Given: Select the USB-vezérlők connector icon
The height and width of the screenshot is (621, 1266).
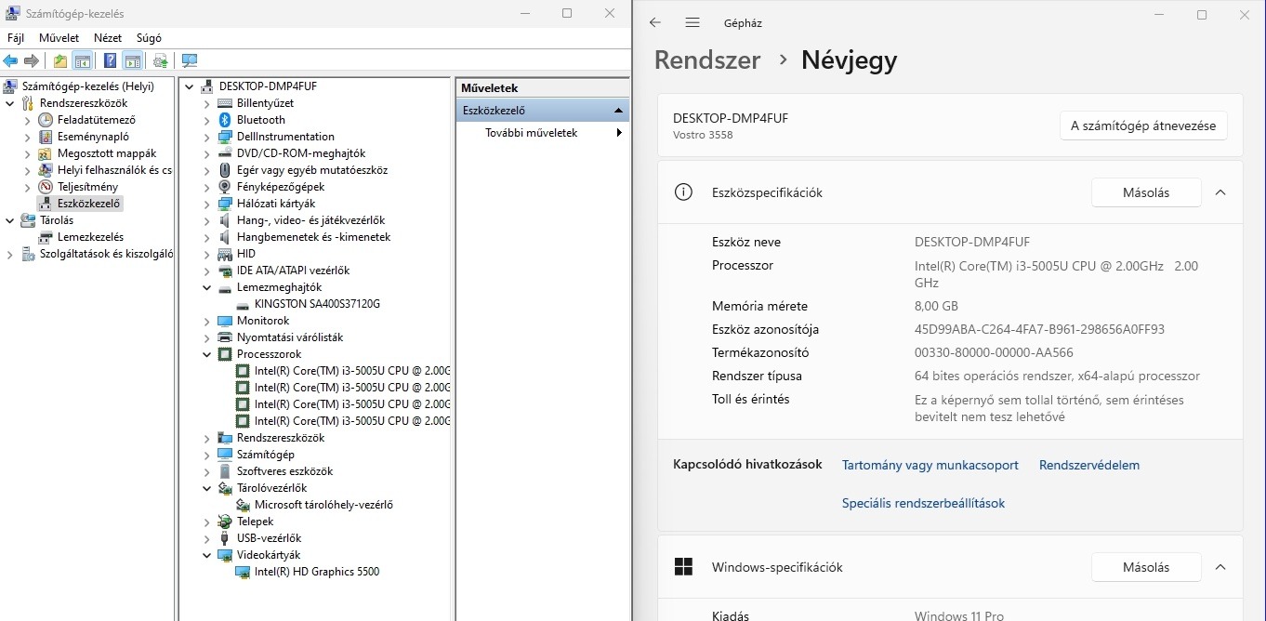Looking at the screenshot, I should pyautogui.click(x=224, y=538).
